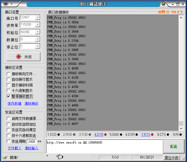This screenshot has width=187, height=162.
Task: Click the RX:39721 counter in status bar
Action: [x=147, y=157]
